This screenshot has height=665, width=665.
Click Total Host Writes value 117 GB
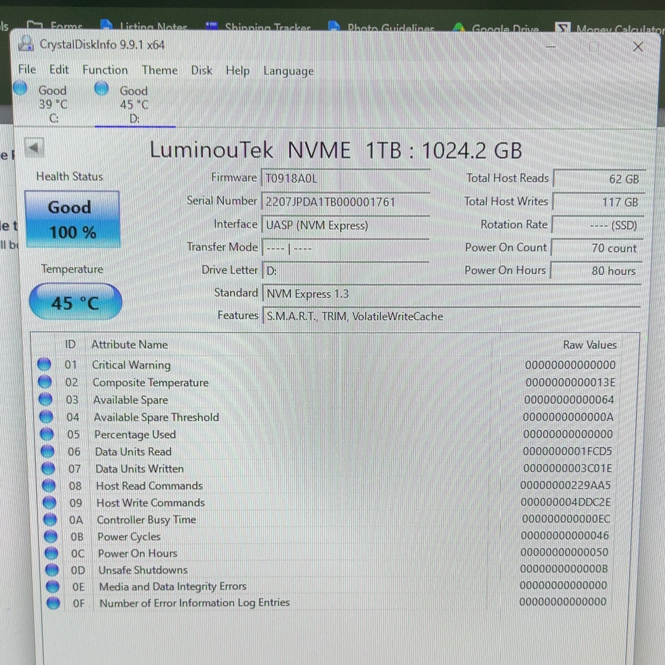pyautogui.click(x=598, y=202)
